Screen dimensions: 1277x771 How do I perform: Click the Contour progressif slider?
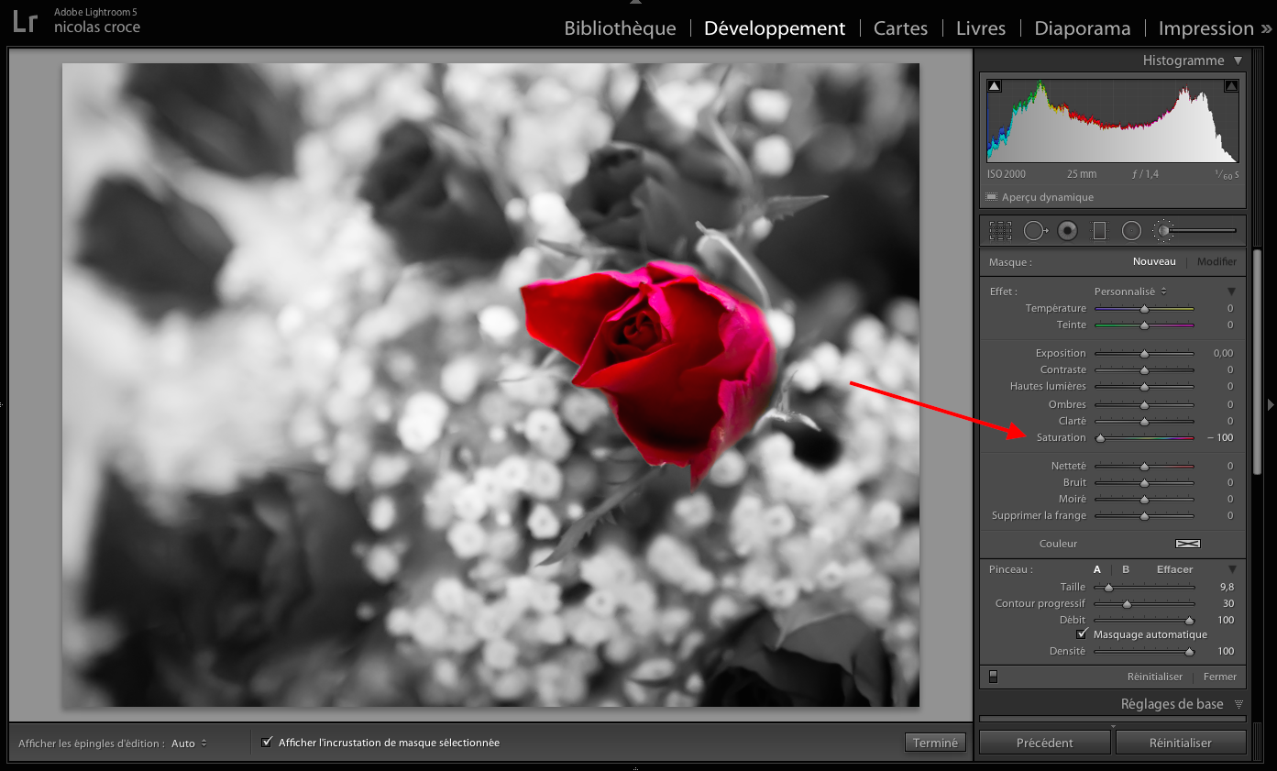point(1145,603)
